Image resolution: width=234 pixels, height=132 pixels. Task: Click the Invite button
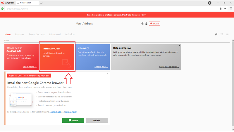tap(154, 24)
